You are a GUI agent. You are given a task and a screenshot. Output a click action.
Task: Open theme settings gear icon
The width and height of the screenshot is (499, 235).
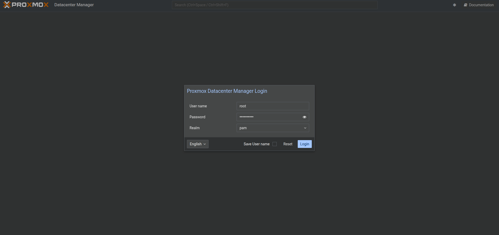click(455, 5)
